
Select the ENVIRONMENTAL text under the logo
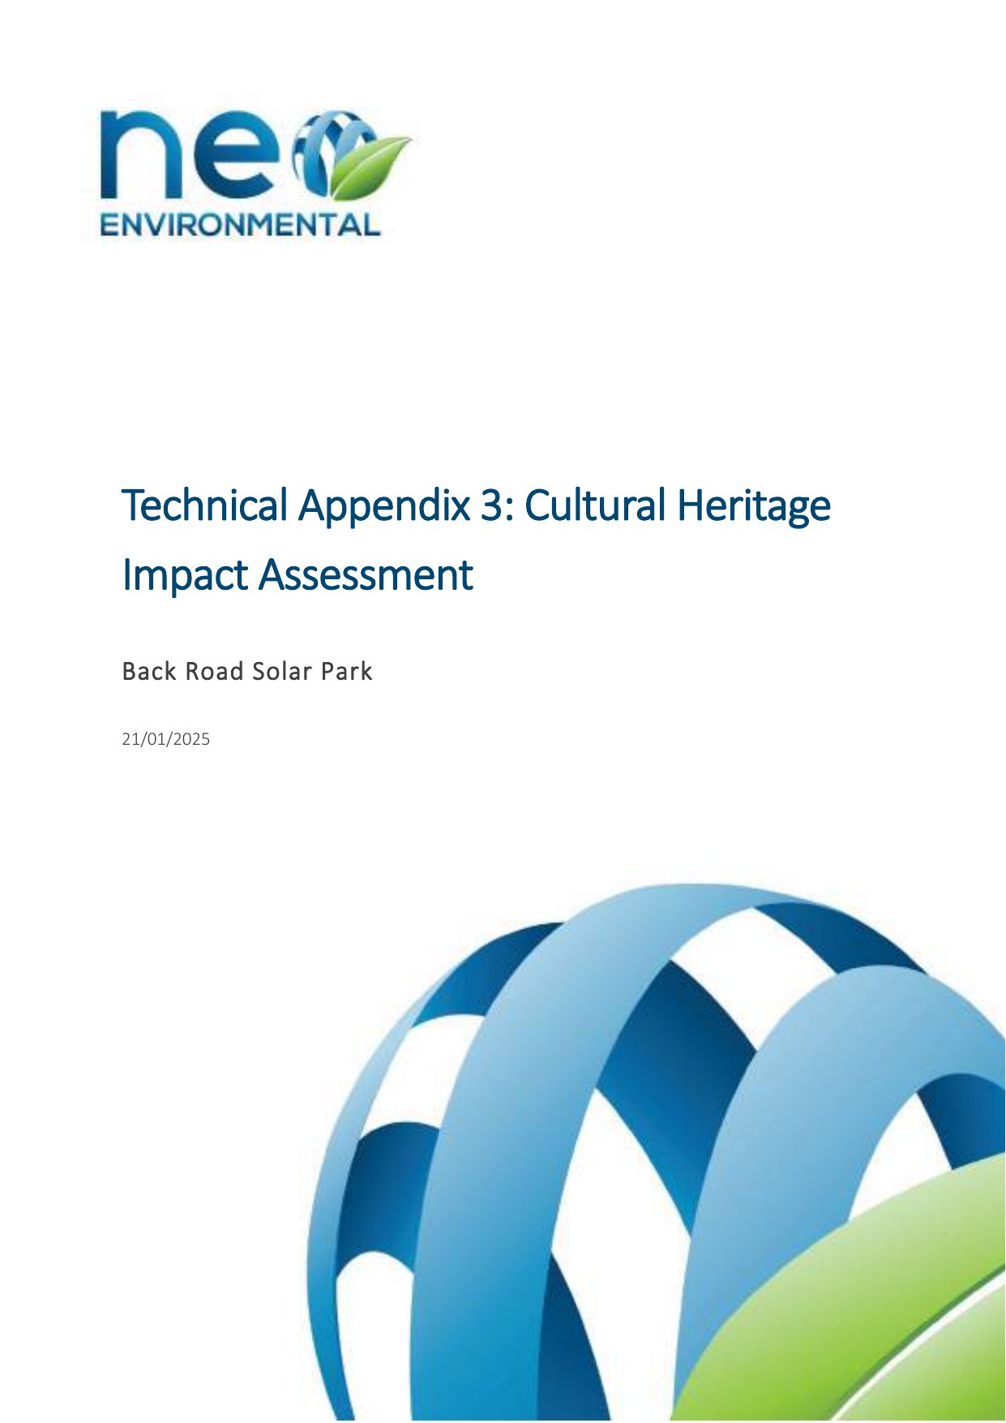240,225
